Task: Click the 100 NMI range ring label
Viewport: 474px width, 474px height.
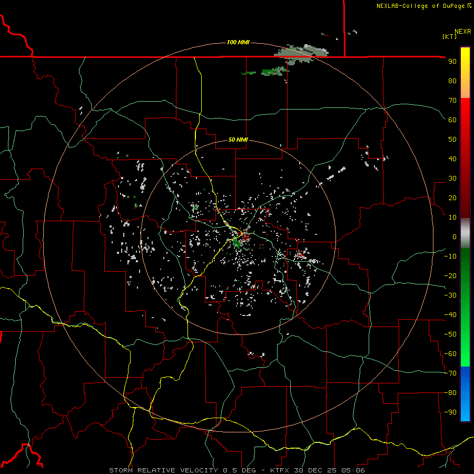Action: 238,42
